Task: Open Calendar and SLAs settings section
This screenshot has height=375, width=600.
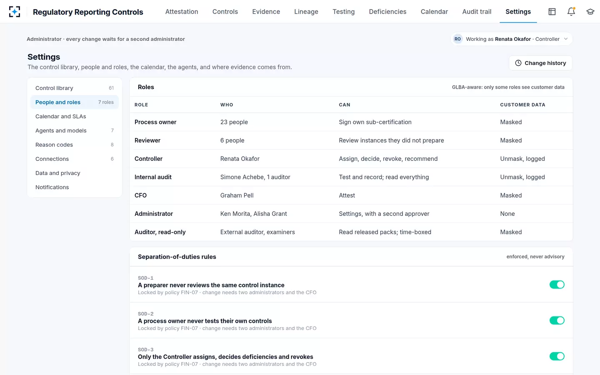Action: click(x=75, y=116)
